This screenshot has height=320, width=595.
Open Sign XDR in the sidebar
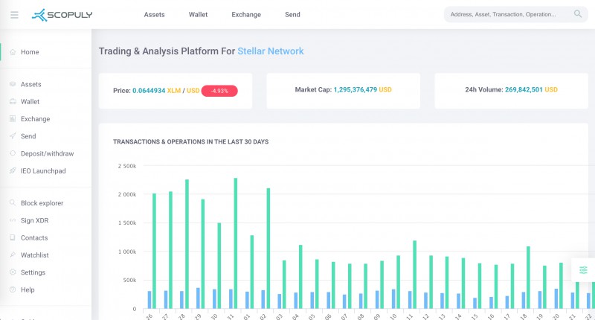pos(34,220)
